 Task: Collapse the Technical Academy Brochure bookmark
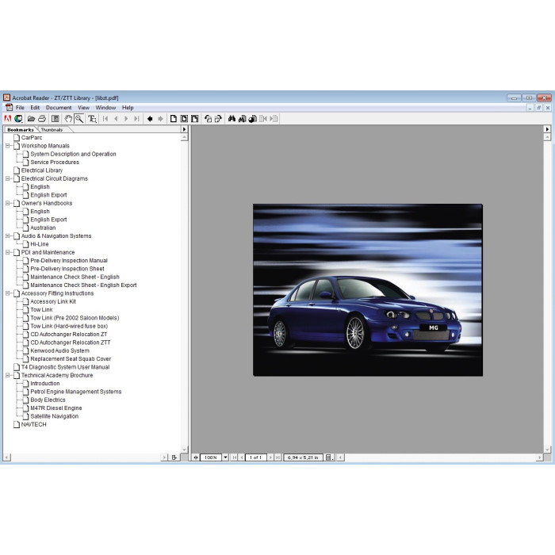(x=7, y=375)
